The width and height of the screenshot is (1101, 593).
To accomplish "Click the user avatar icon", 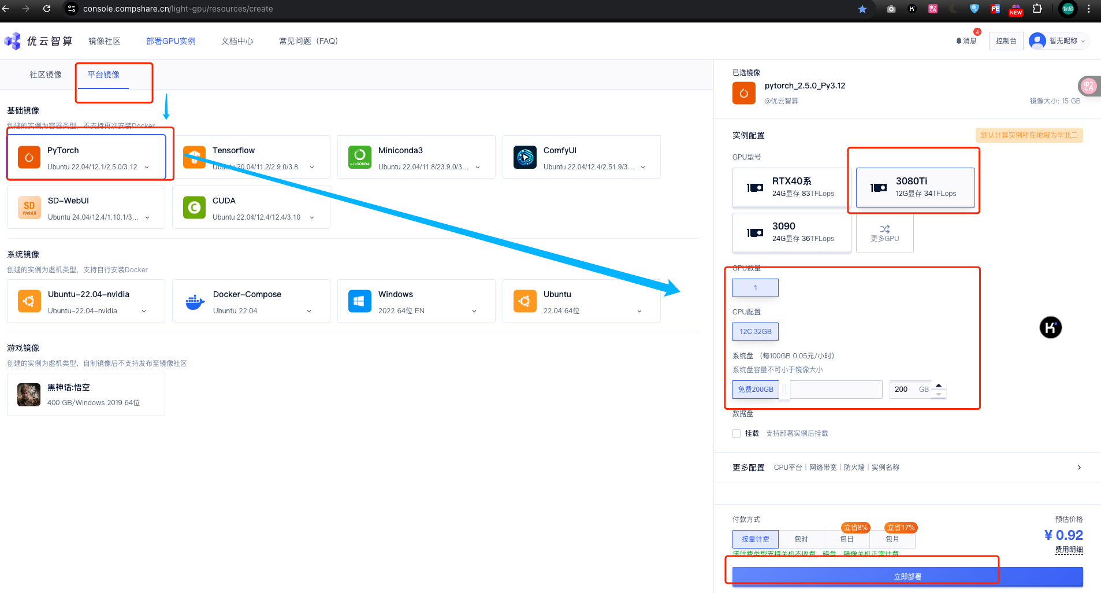I will click(x=1037, y=41).
